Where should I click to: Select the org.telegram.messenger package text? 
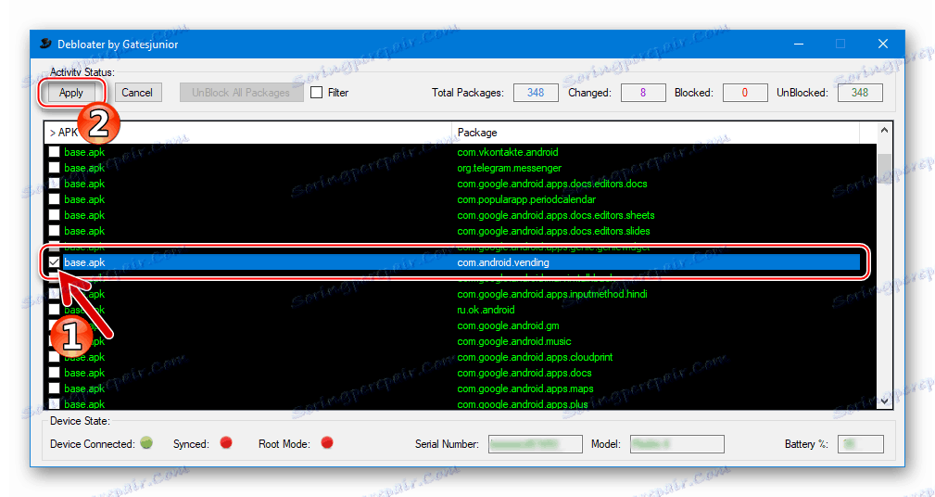coord(510,168)
